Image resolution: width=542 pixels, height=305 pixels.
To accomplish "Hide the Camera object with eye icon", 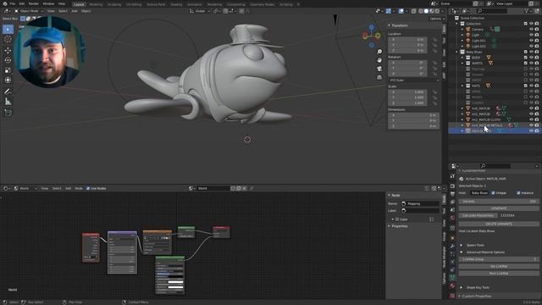I will (531, 30).
